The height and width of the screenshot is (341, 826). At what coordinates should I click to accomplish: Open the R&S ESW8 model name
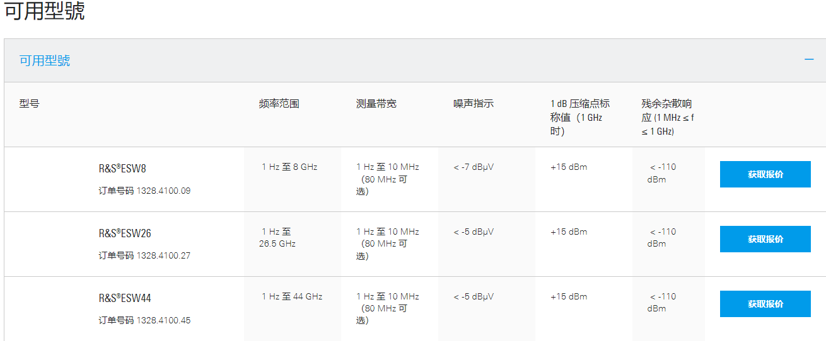122,169
